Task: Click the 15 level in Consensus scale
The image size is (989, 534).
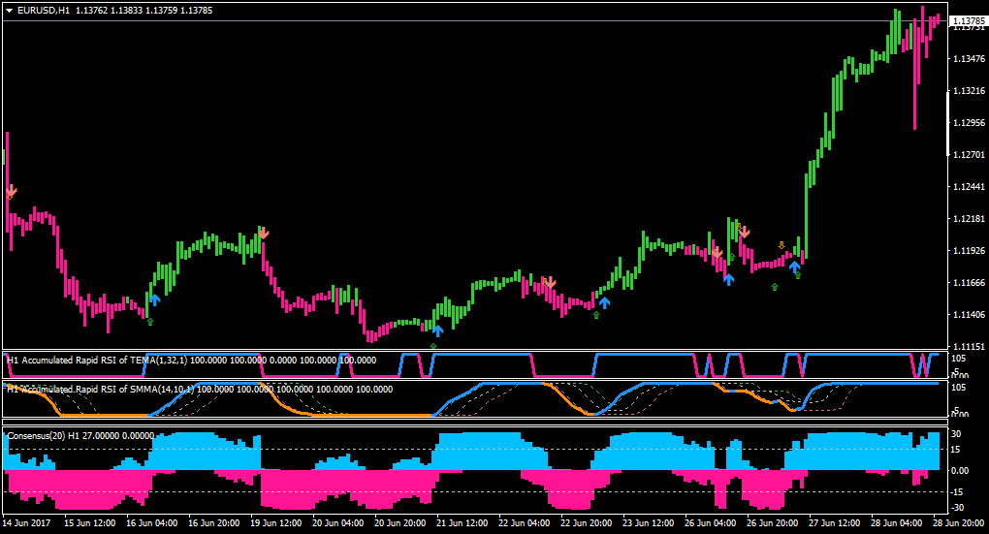Action: [956, 450]
